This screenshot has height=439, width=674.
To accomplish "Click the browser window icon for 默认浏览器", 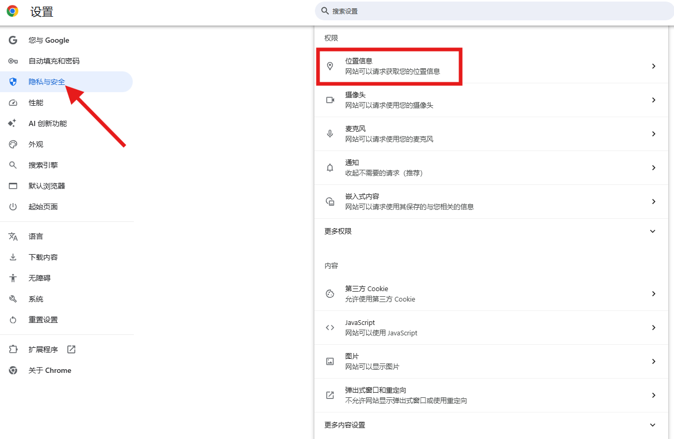I will pyautogui.click(x=13, y=186).
